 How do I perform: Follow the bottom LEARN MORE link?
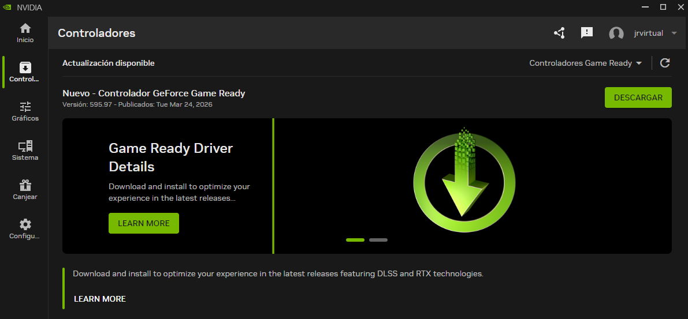pos(100,299)
